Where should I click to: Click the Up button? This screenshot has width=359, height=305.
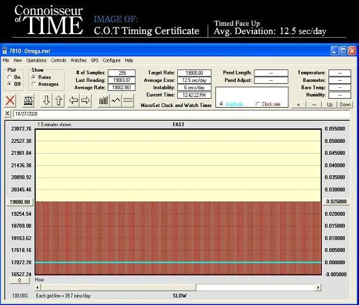330,105
